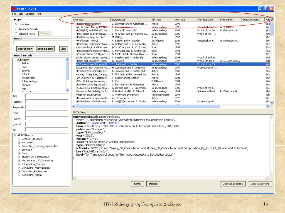Open the Edit menu
The width and height of the screenshot is (285, 213).
coord(21,14)
